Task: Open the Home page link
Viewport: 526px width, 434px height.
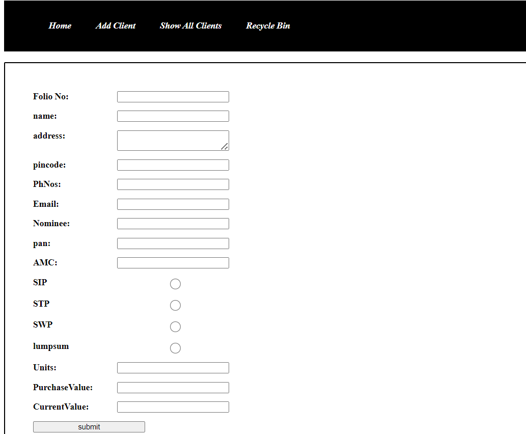Action: (x=60, y=26)
